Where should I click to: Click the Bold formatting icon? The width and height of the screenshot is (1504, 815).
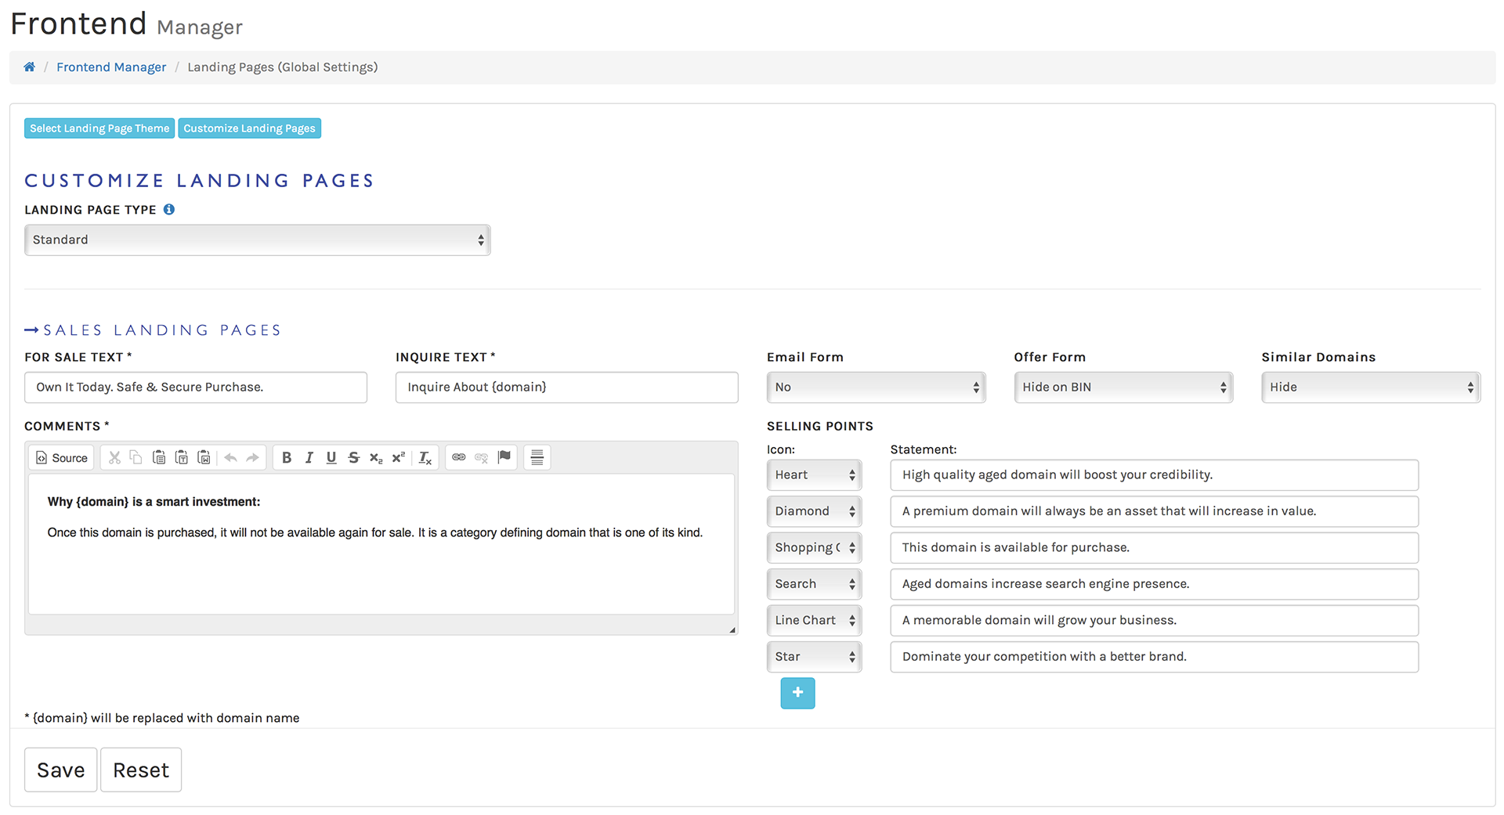287,458
